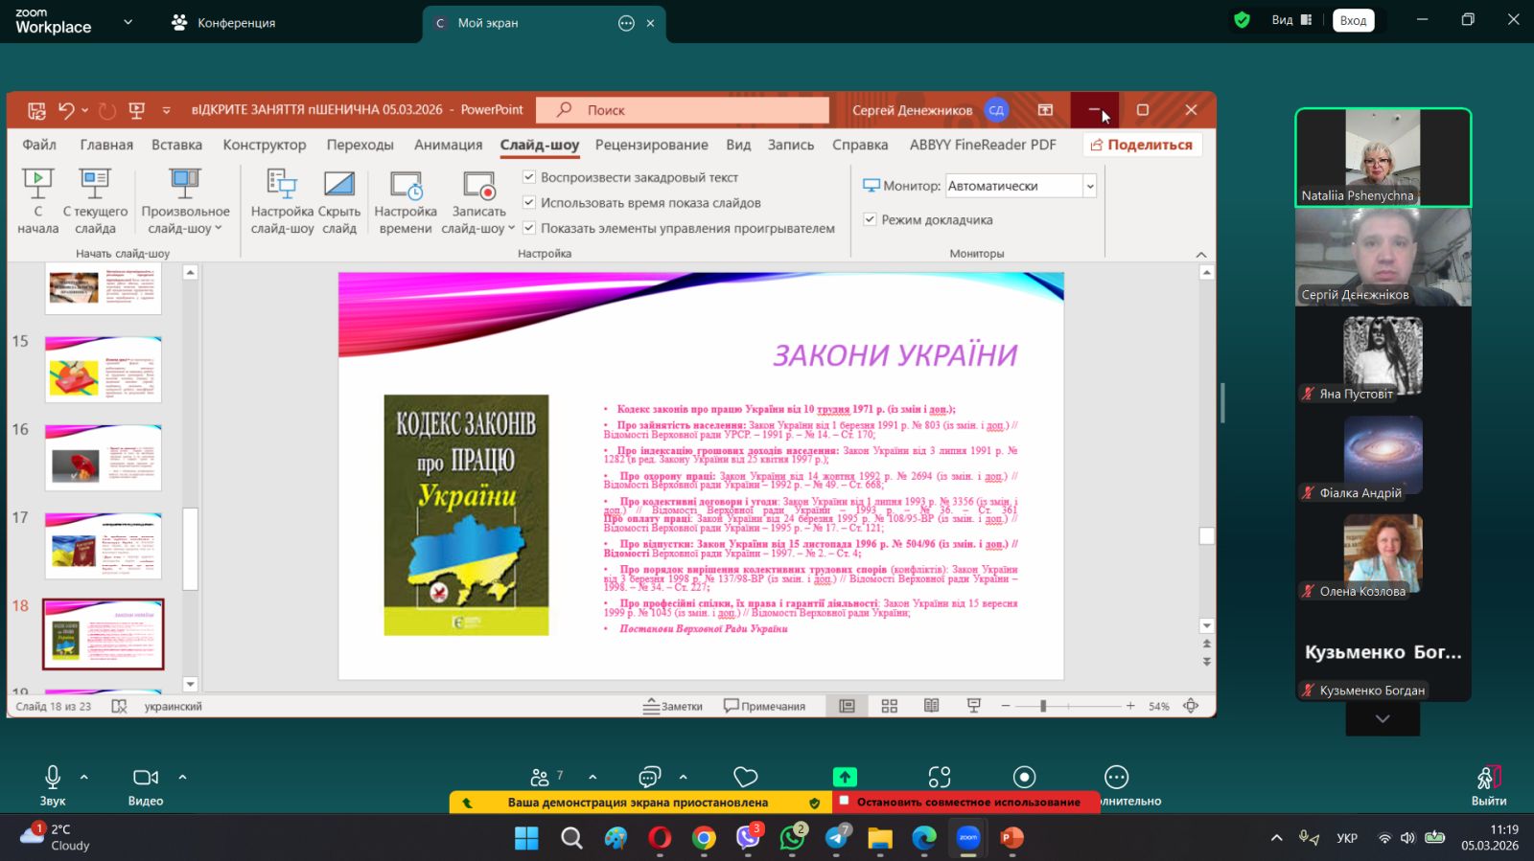1534x861 pixels.
Task: Open the Animations ribbon tab
Action: pos(448,145)
